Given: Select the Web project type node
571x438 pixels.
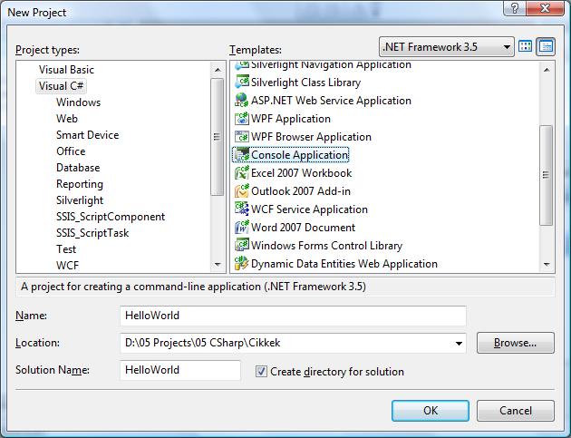Looking at the screenshot, I should pos(67,119).
